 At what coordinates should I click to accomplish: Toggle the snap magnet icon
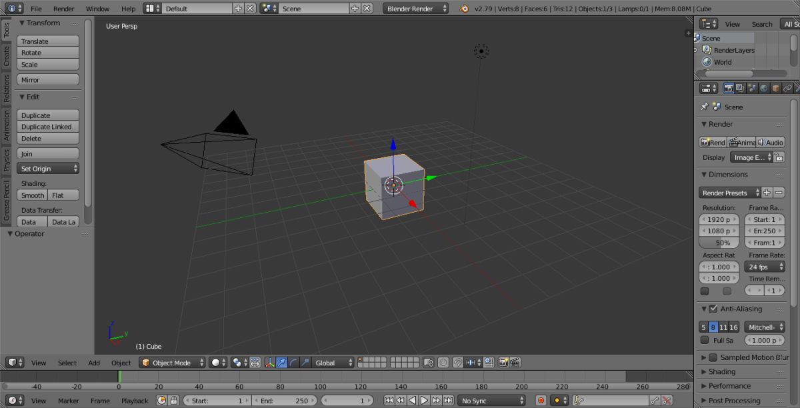pos(458,363)
